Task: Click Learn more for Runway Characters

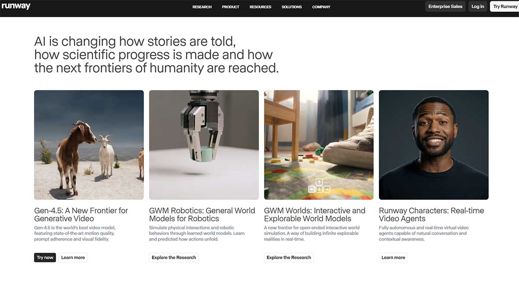Action: [x=393, y=257]
